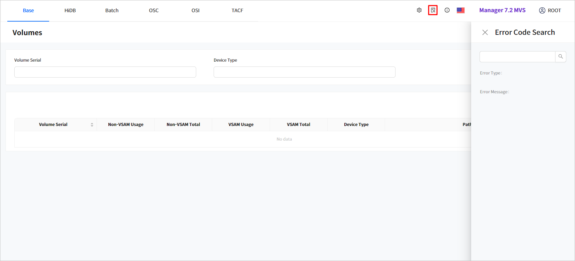Click the Non-VSAM Usage column header
This screenshot has height=261, width=575.
pos(125,125)
